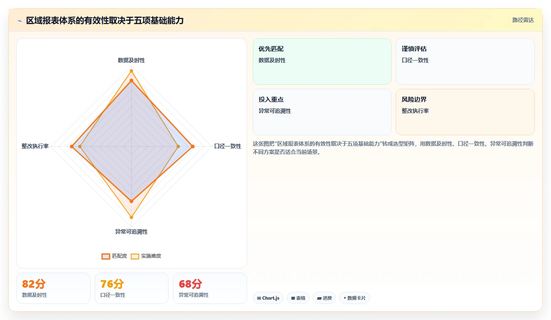Click the 实施难度 data point on the 异常可追溯性 axis
This screenshot has height=320, width=551.
coord(131,217)
